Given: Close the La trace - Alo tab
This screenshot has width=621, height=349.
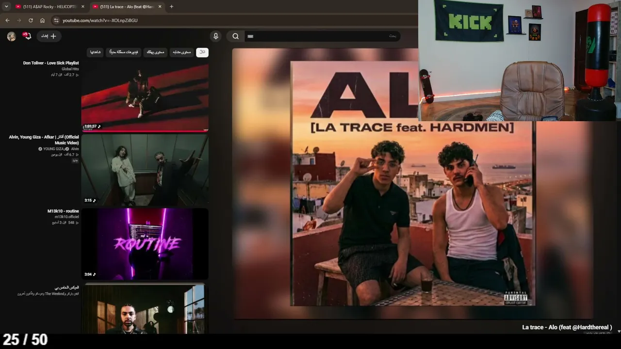Looking at the screenshot, I should [x=160, y=7].
